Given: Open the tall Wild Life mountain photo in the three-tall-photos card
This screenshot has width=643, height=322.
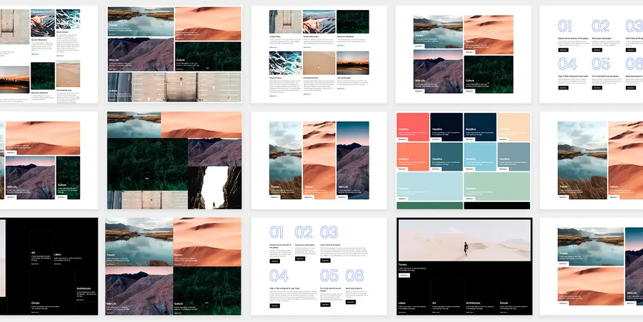Looking at the screenshot, I should click(x=353, y=160).
